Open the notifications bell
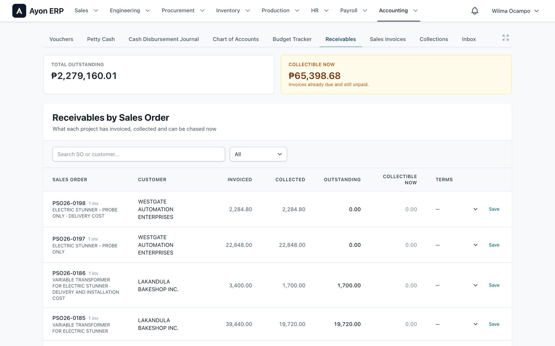Viewport: 555px width, 346px height. coord(475,11)
